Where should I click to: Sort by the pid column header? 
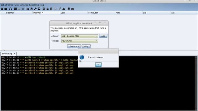point(156,13)
